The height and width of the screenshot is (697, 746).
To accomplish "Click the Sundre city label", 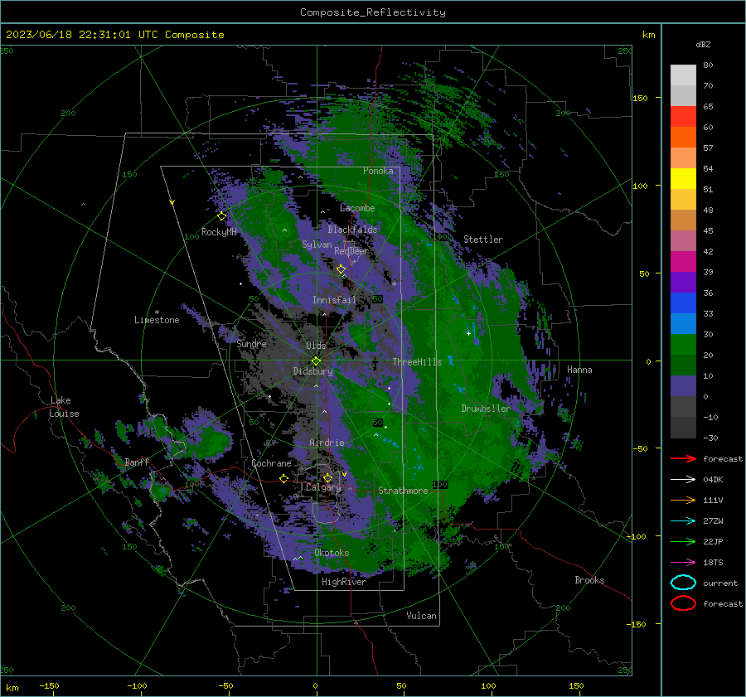I will (x=251, y=343).
